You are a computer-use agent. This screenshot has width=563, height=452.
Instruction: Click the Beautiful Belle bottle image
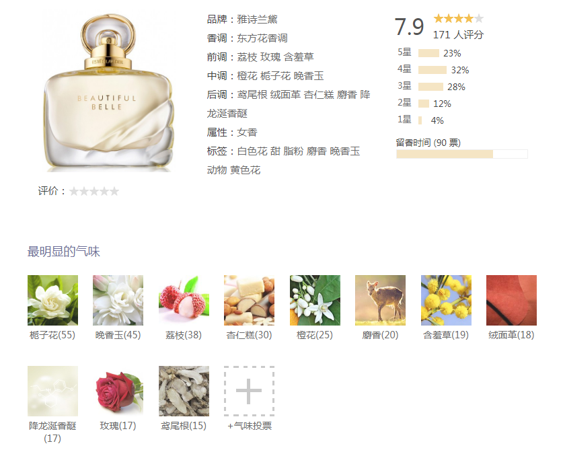(108, 93)
